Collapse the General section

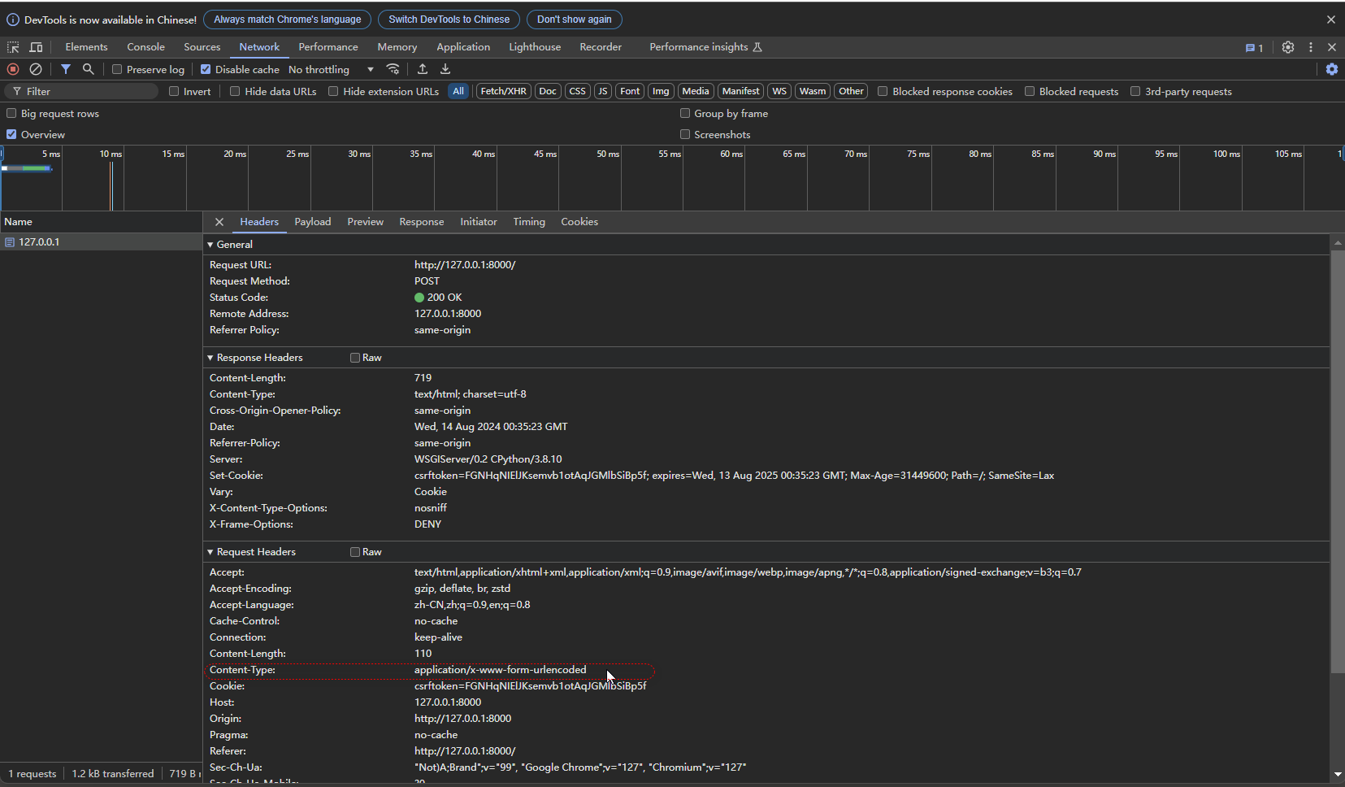tap(210, 245)
